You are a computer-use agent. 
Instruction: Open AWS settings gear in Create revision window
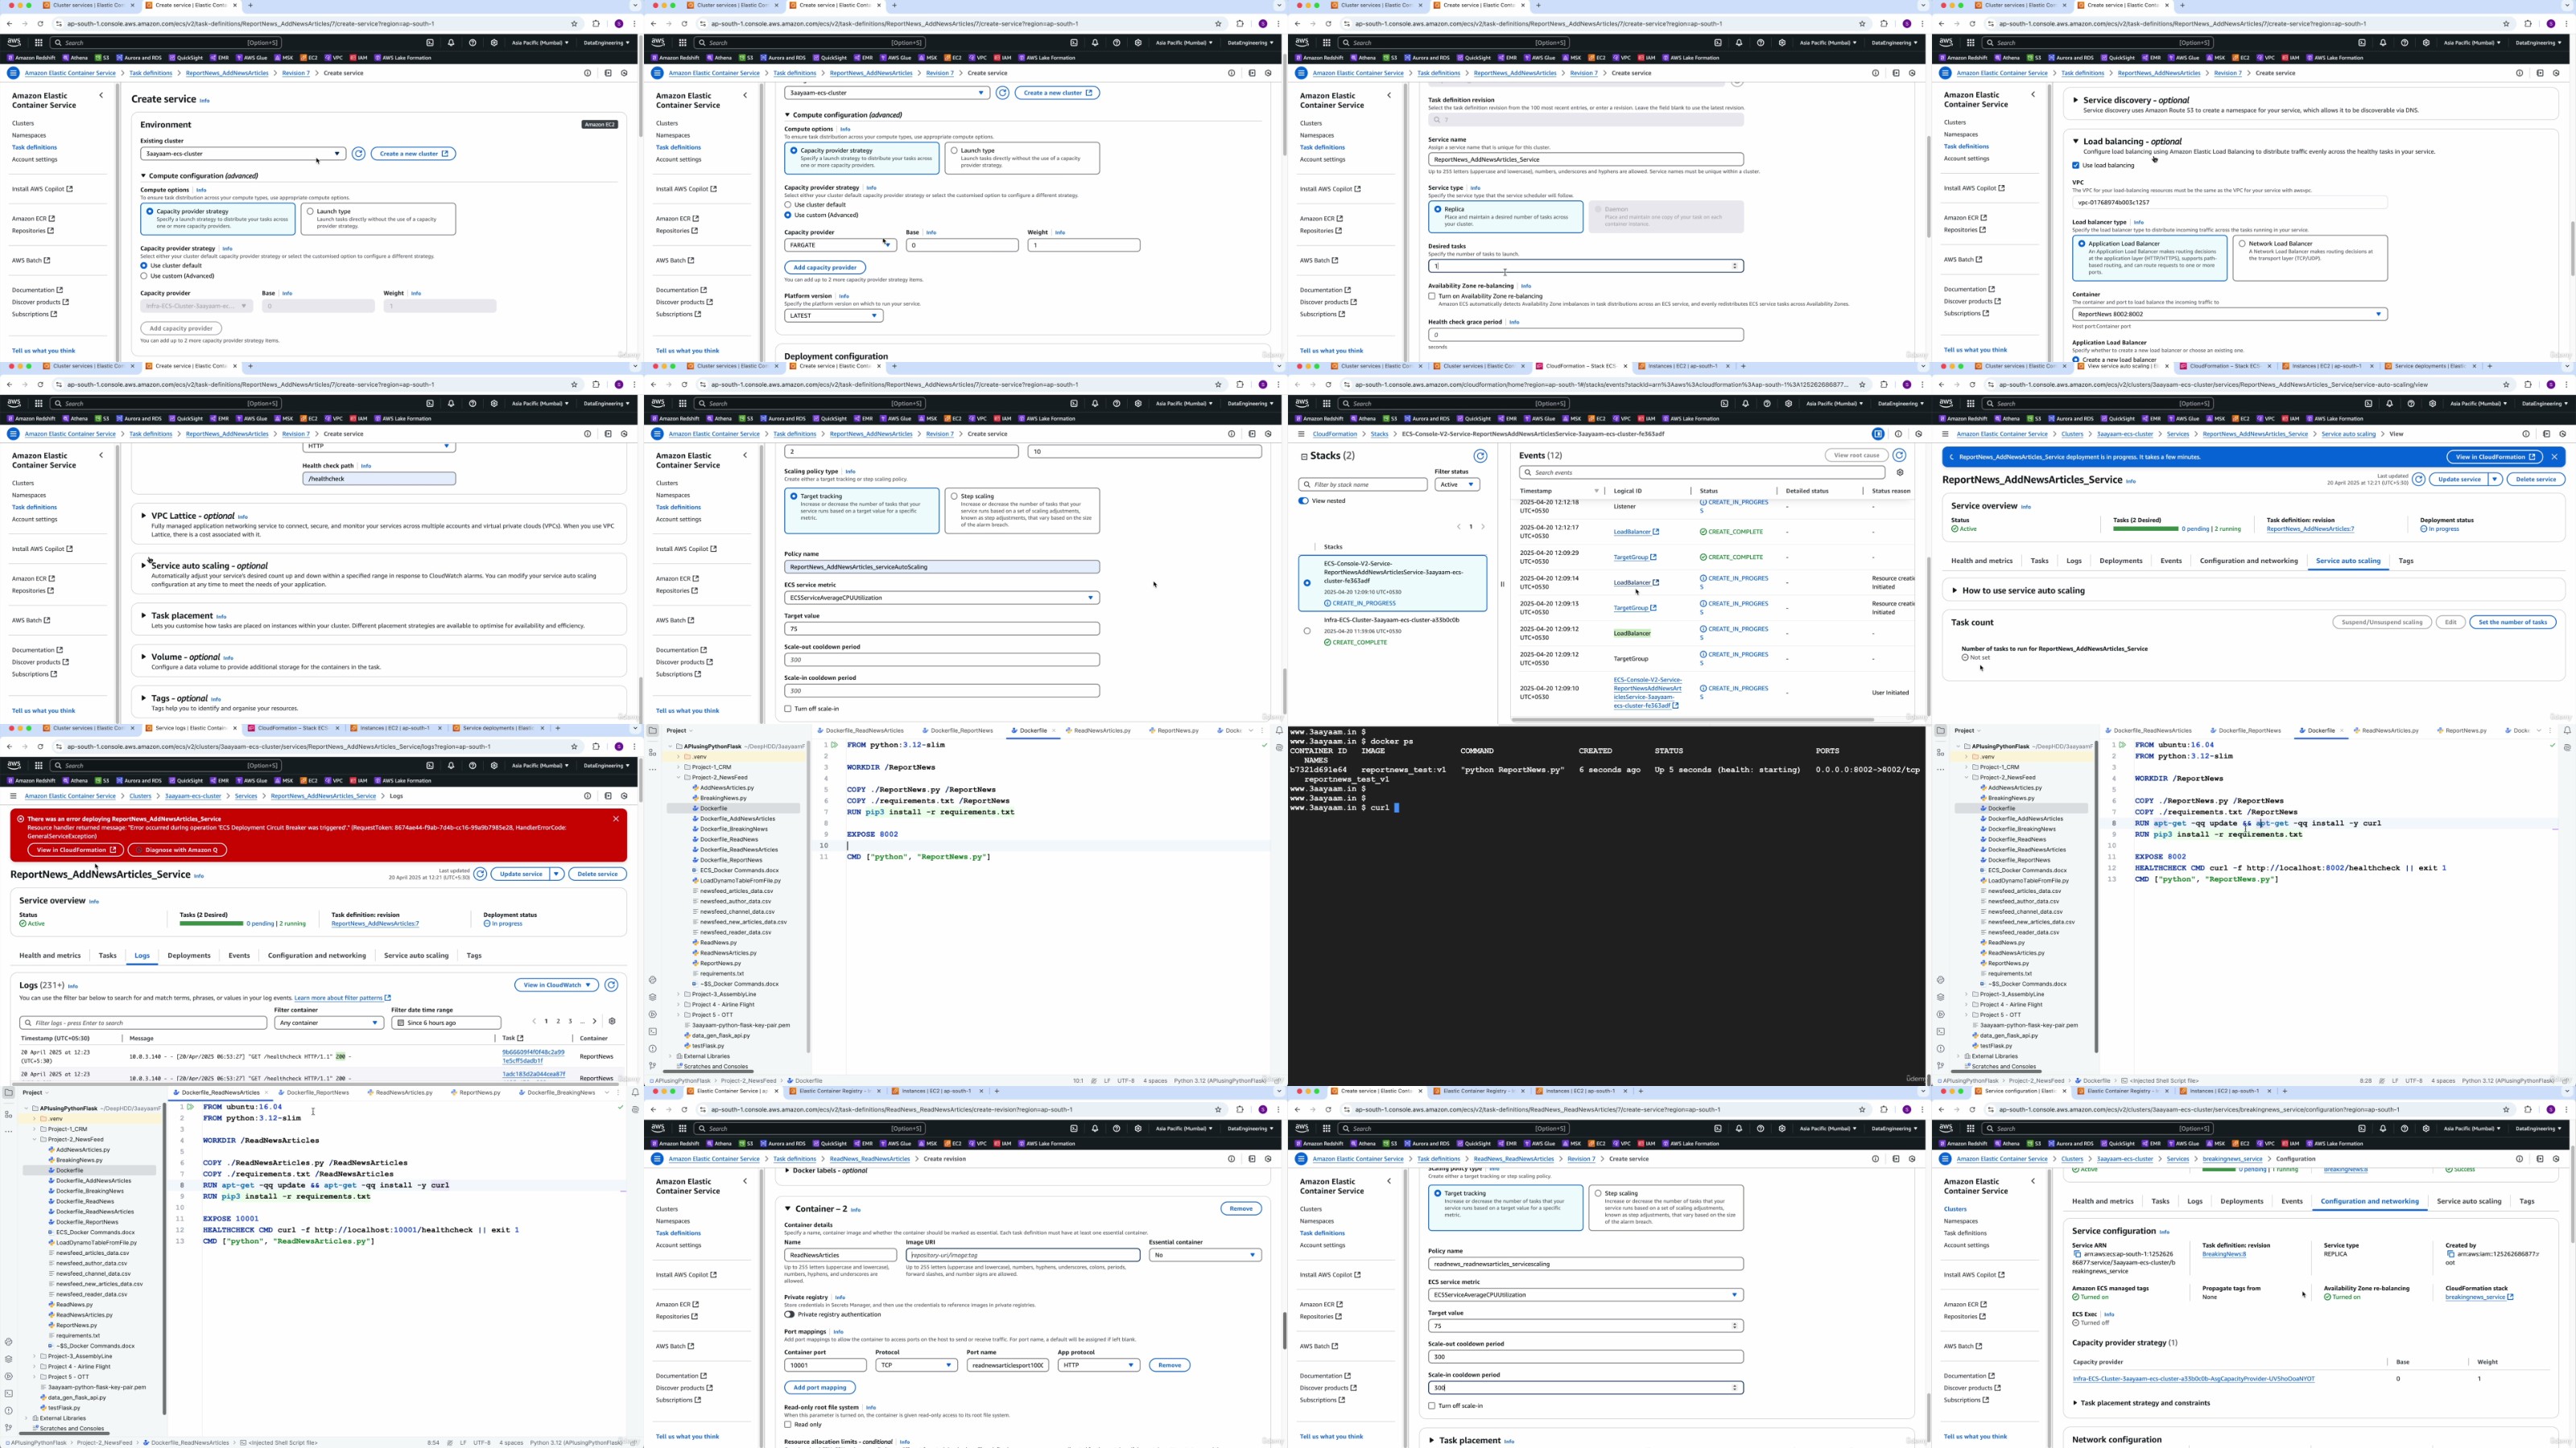tap(1138, 1128)
